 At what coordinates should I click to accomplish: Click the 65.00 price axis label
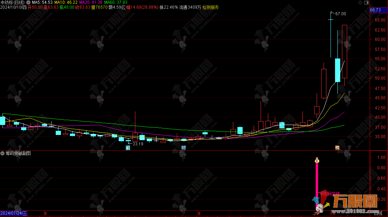point(380,20)
